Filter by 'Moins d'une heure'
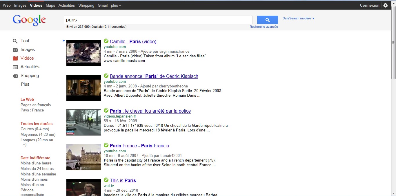 pos(36,163)
